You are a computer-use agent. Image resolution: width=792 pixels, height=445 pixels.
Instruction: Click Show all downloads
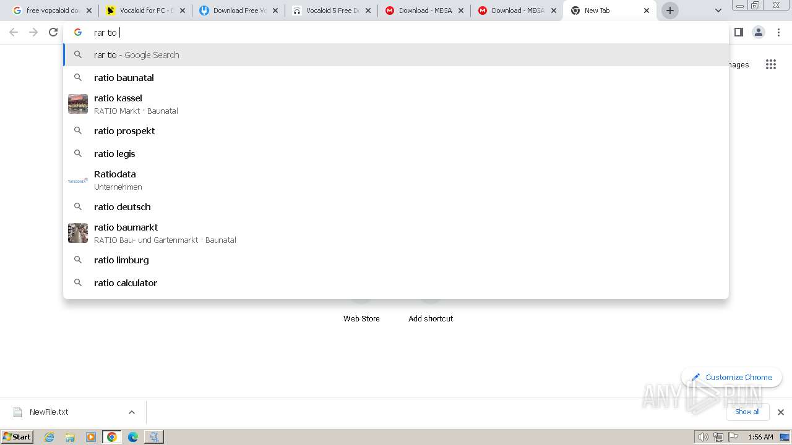point(747,412)
